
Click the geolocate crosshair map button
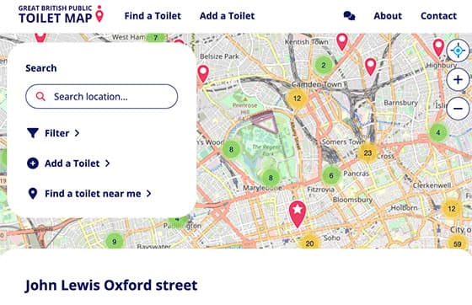point(458,51)
